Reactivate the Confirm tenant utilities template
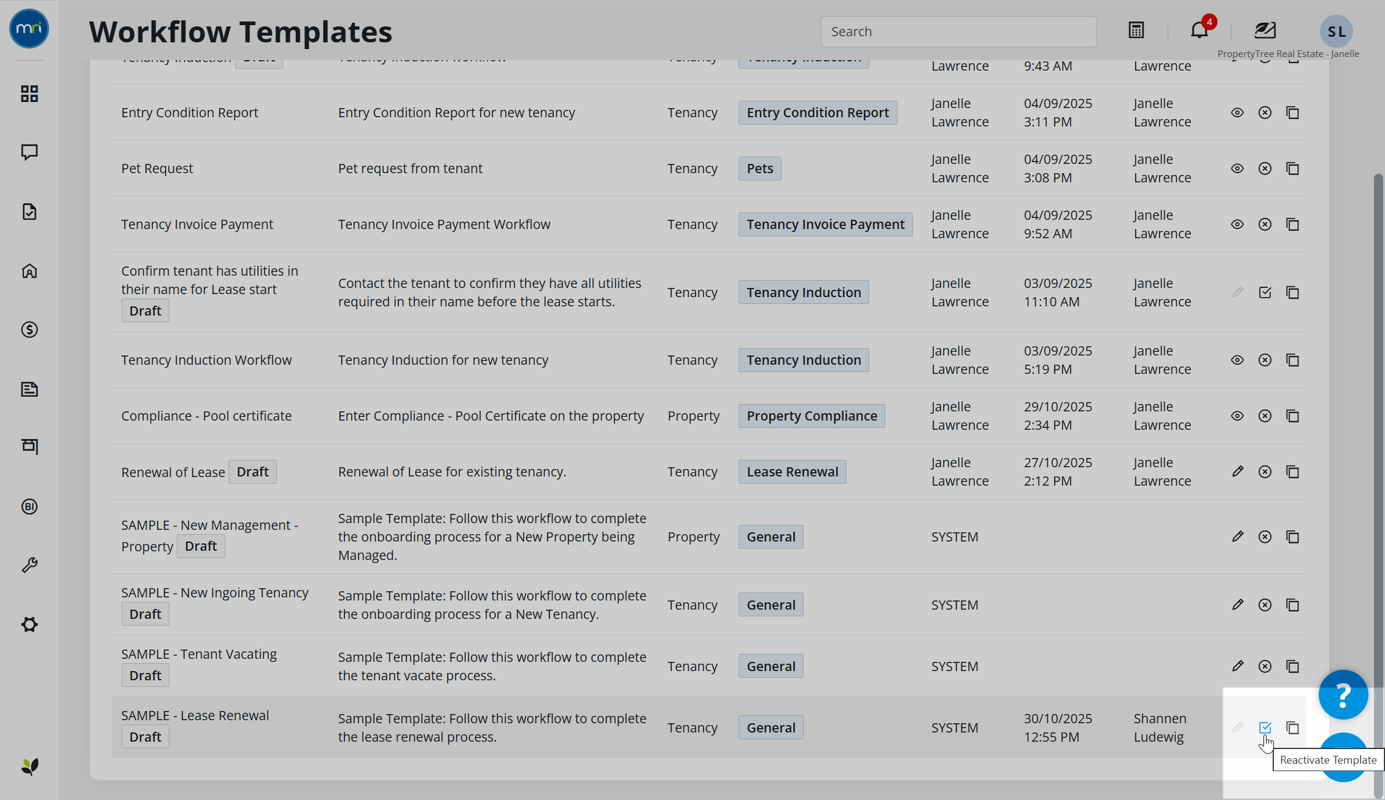Screen dimensions: 1385x800 click(x=1265, y=292)
